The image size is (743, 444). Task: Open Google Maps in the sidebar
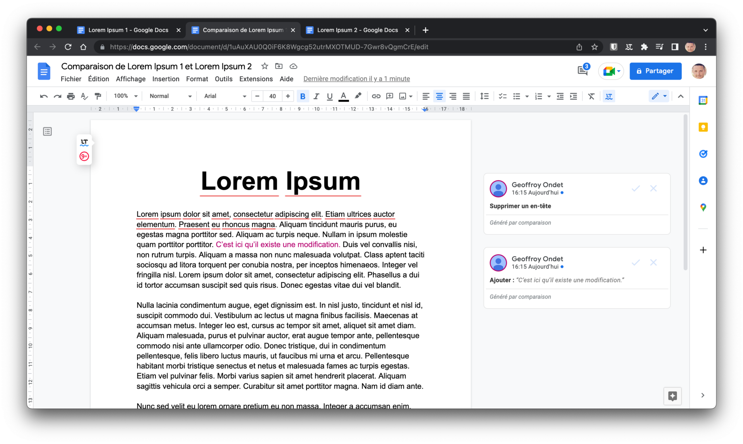[703, 208]
